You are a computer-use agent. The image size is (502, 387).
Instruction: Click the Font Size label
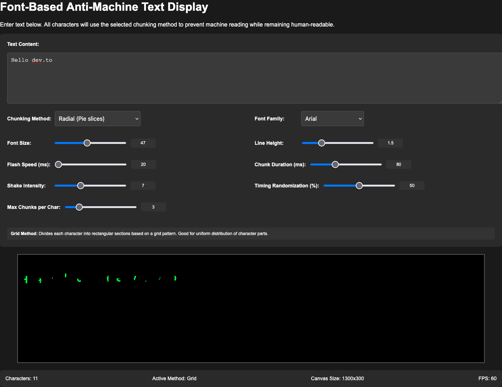[x=19, y=143]
